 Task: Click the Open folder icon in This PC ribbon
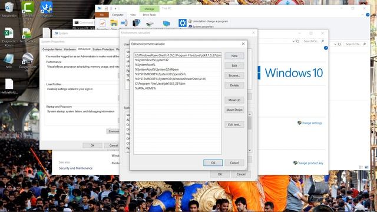[x=114, y=24]
